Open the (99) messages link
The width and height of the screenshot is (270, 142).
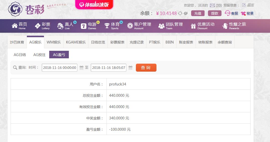(x=219, y=5)
